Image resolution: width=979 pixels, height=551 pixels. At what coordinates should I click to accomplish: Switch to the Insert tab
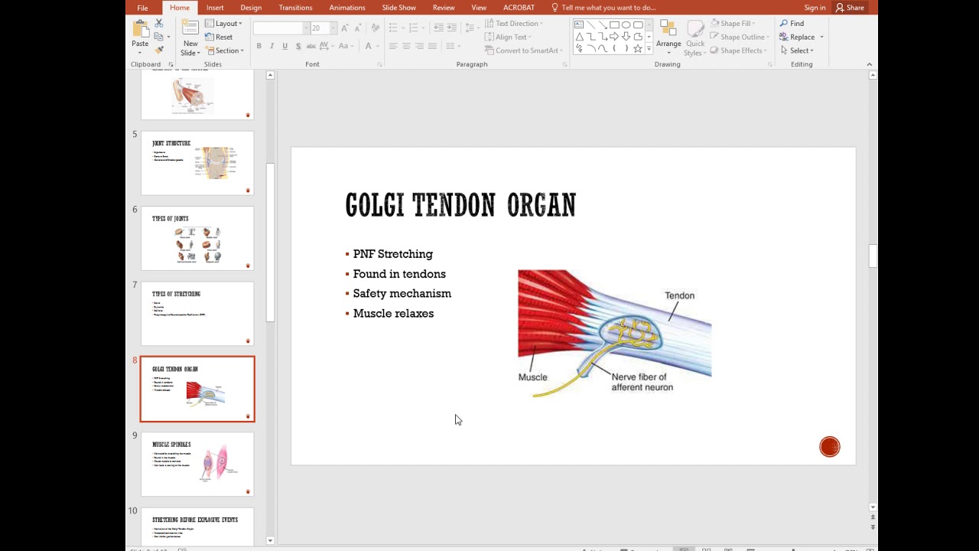click(x=215, y=8)
